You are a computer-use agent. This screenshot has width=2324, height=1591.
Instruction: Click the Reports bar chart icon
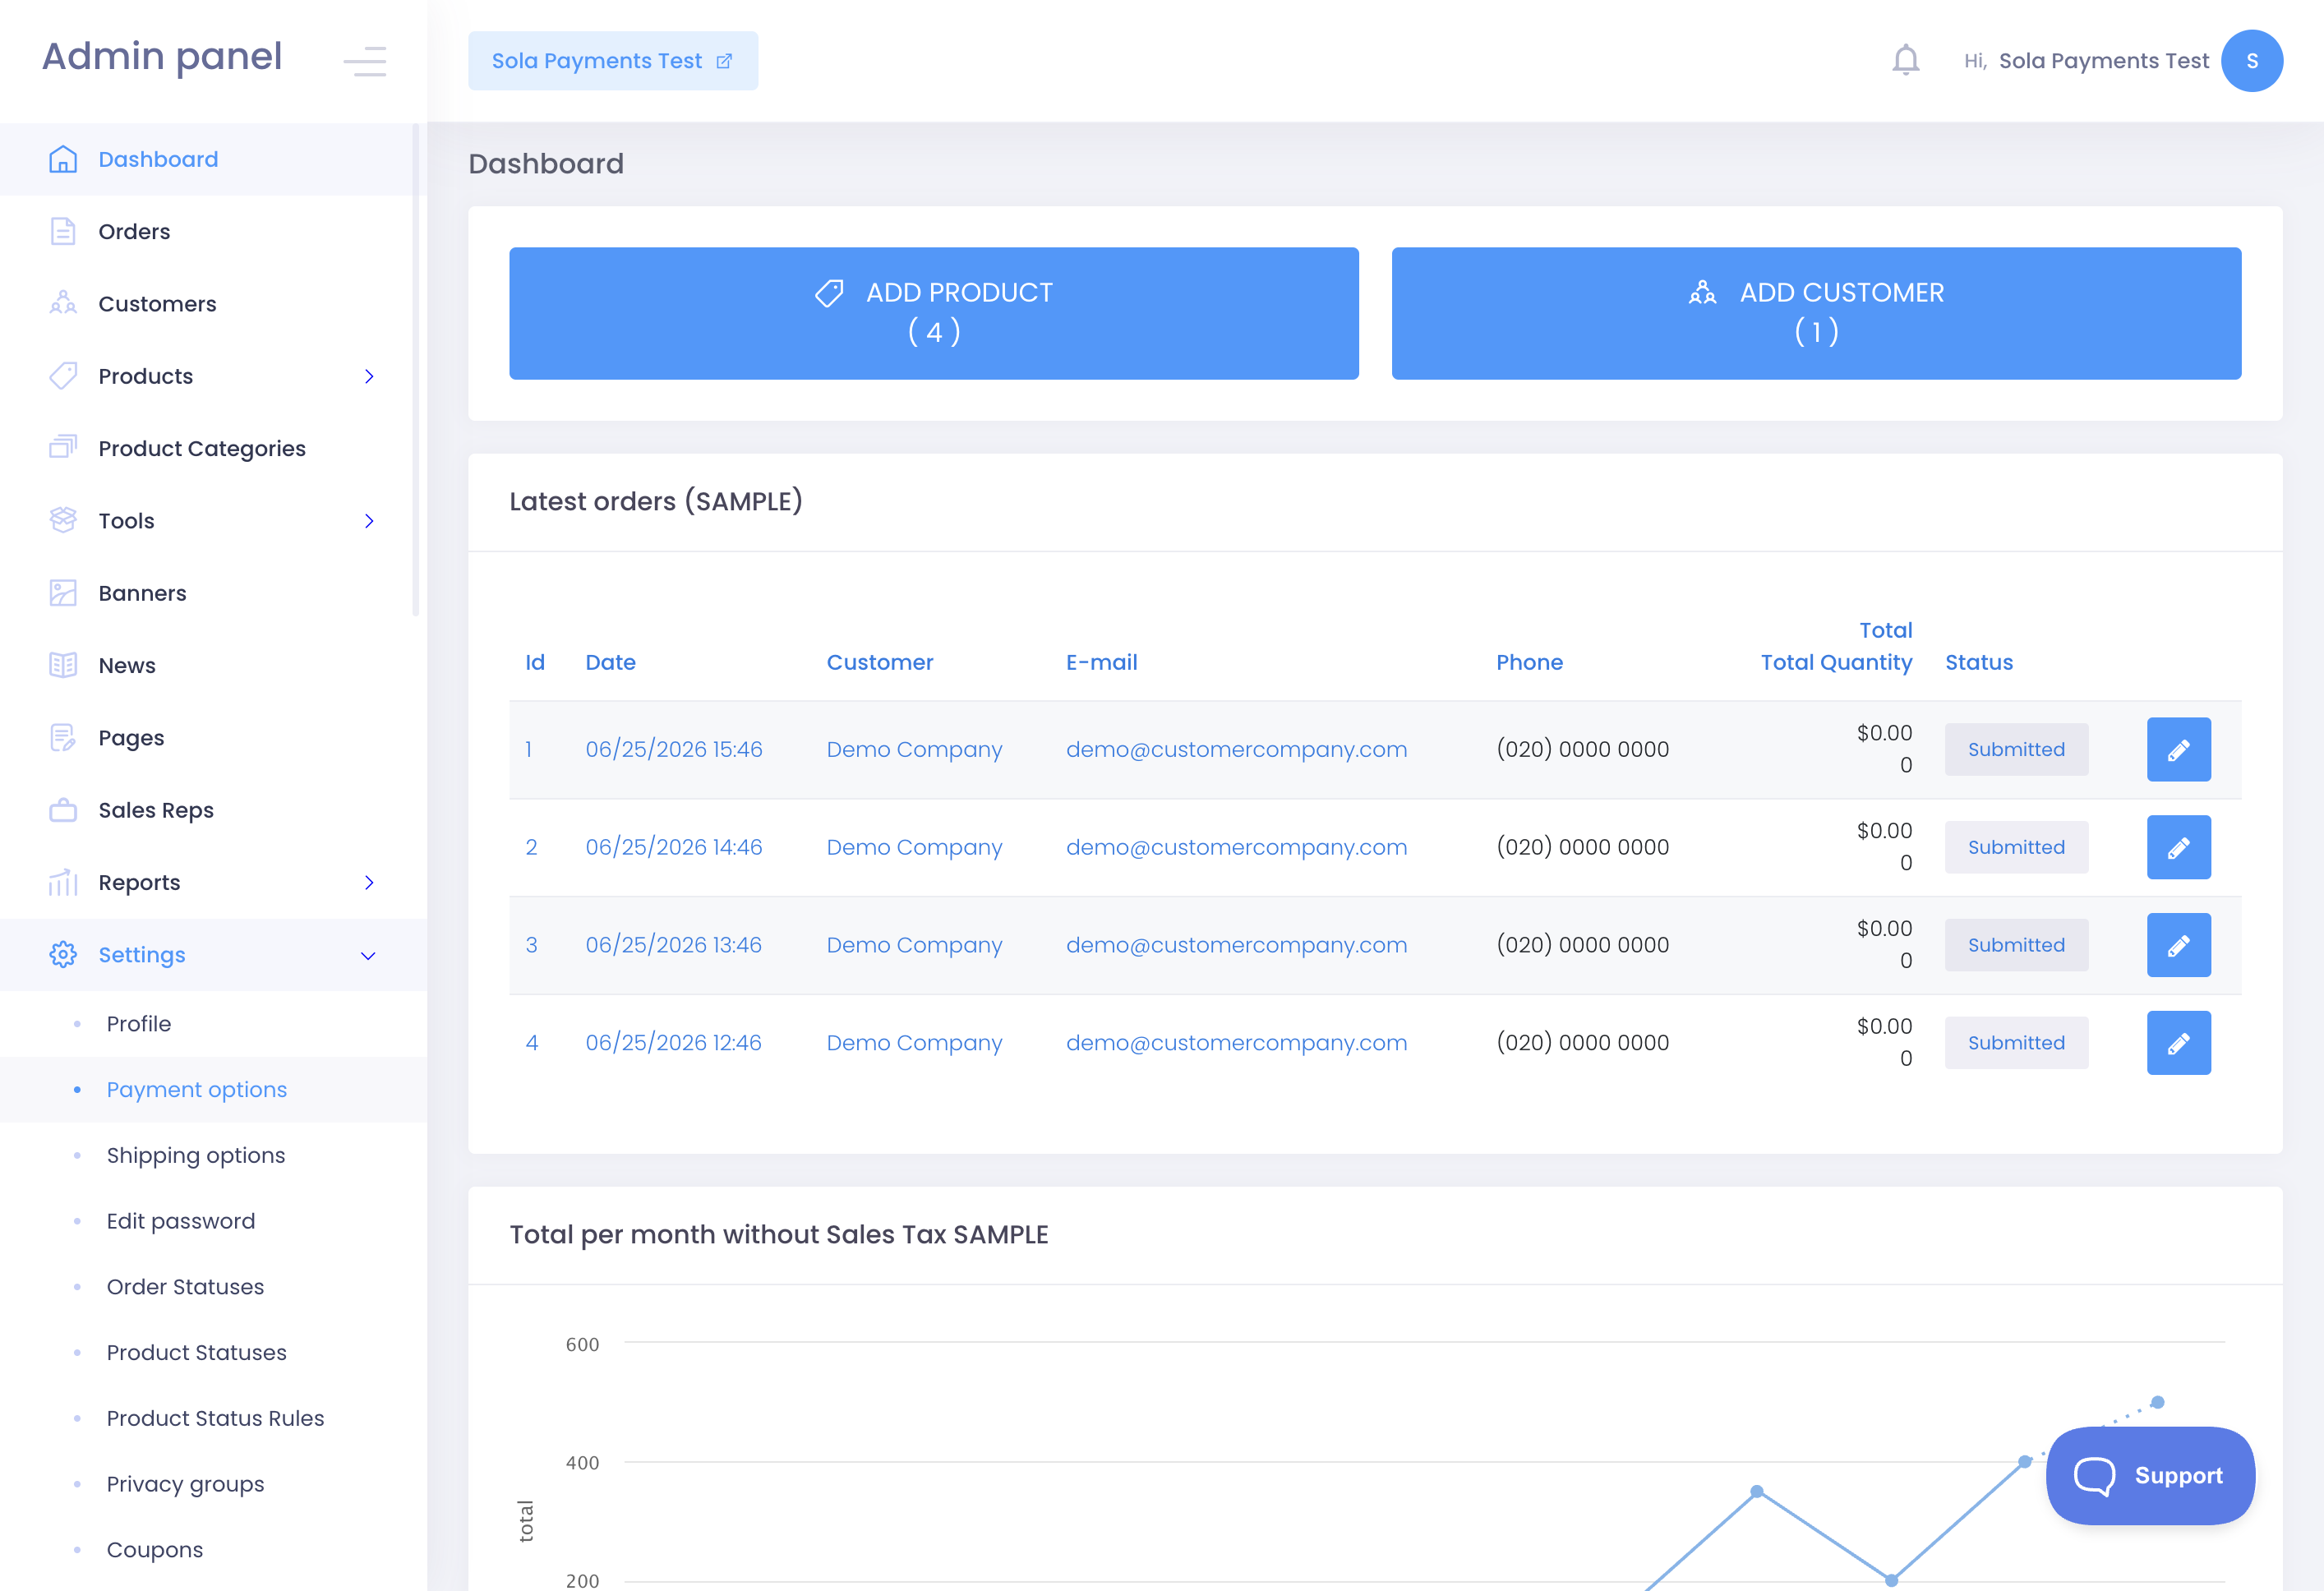(63, 882)
